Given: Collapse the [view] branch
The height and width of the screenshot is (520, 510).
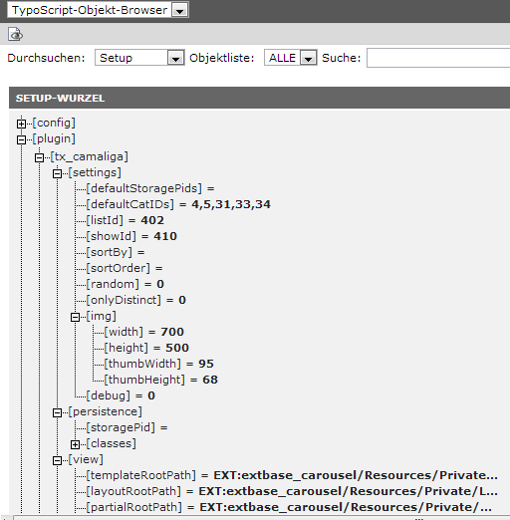Looking at the screenshot, I should click(57, 460).
